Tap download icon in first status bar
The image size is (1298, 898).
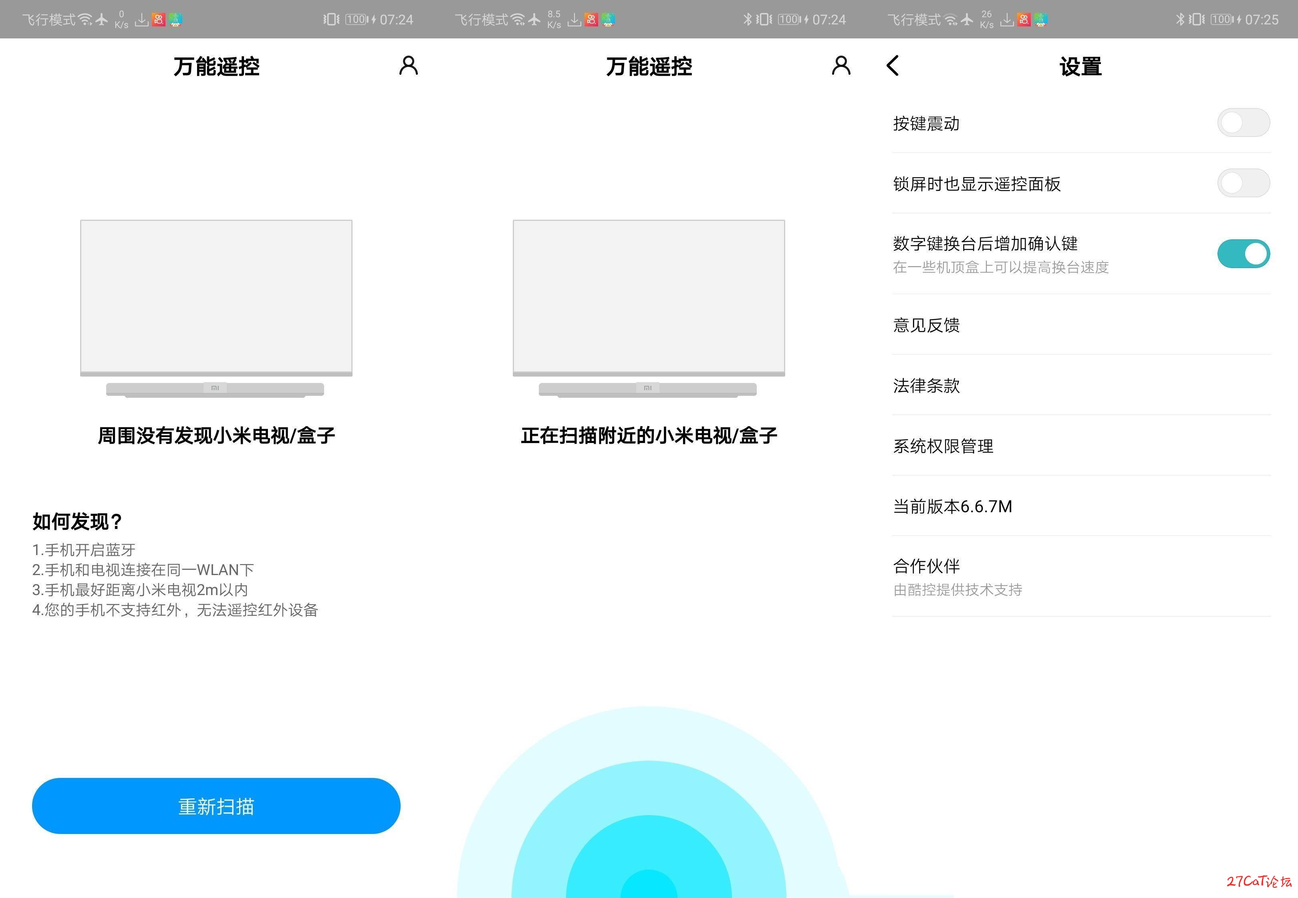(x=142, y=20)
